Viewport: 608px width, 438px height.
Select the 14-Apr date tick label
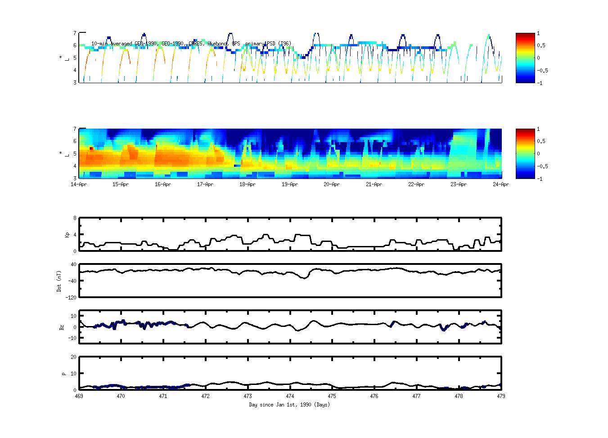click(x=79, y=184)
